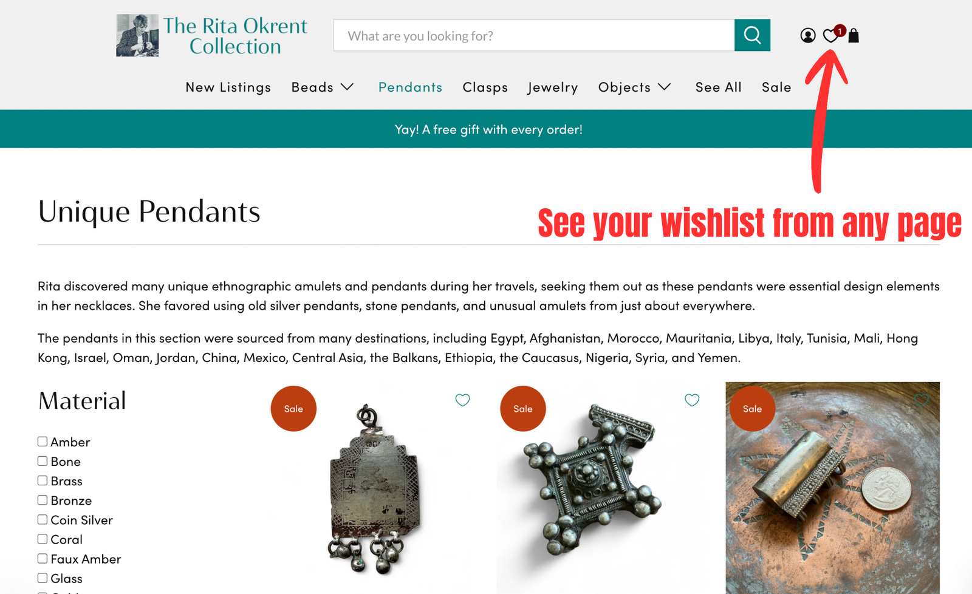
Task: Click the teal search magnifier button
Action: coord(752,35)
